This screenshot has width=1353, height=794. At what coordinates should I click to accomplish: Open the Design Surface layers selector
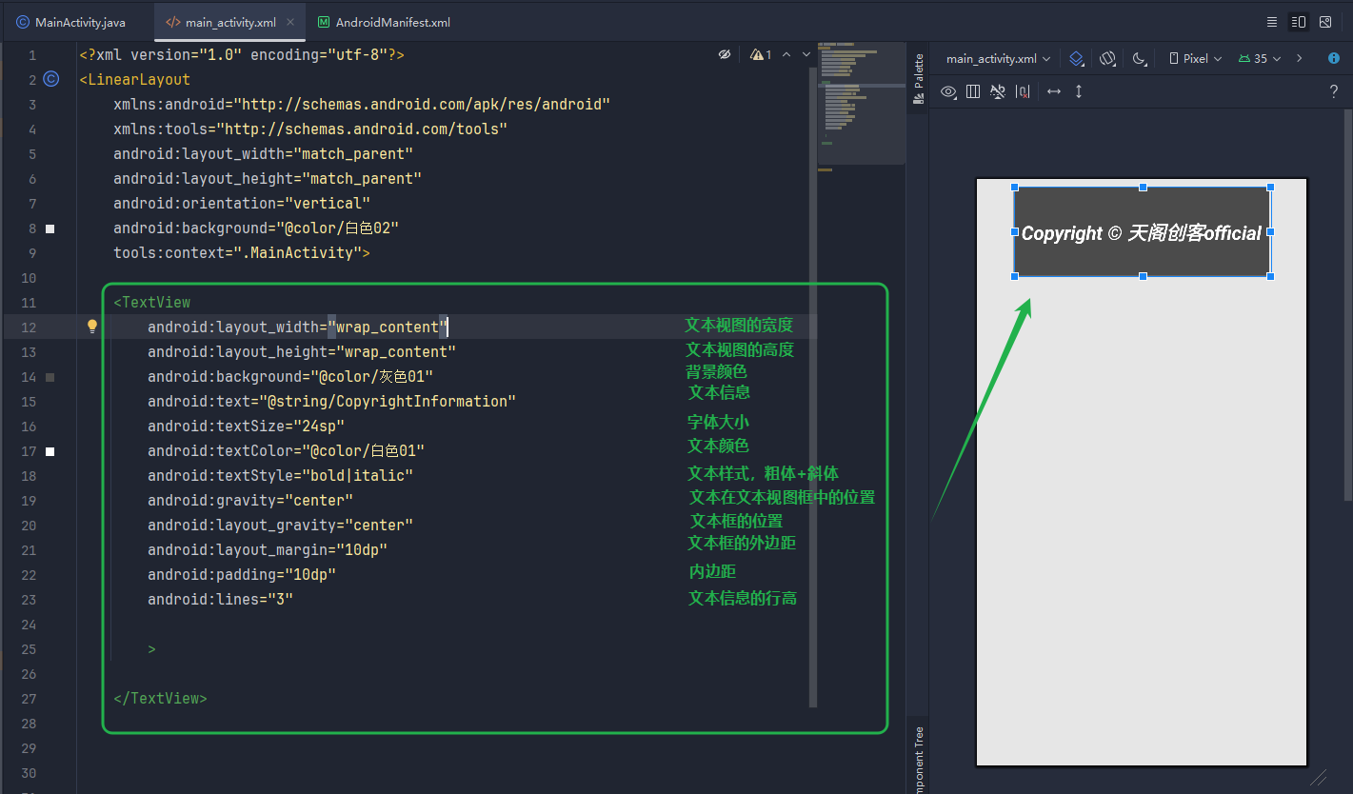coord(1076,58)
